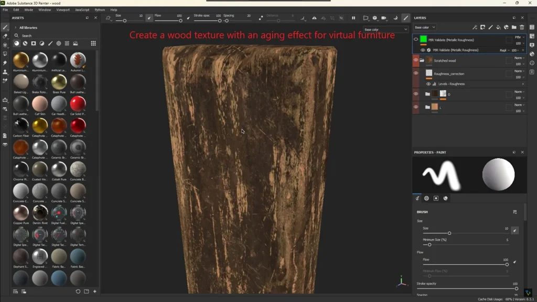
Task: Select the Calf Skin material thumbnail
Action: tap(40, 104)
